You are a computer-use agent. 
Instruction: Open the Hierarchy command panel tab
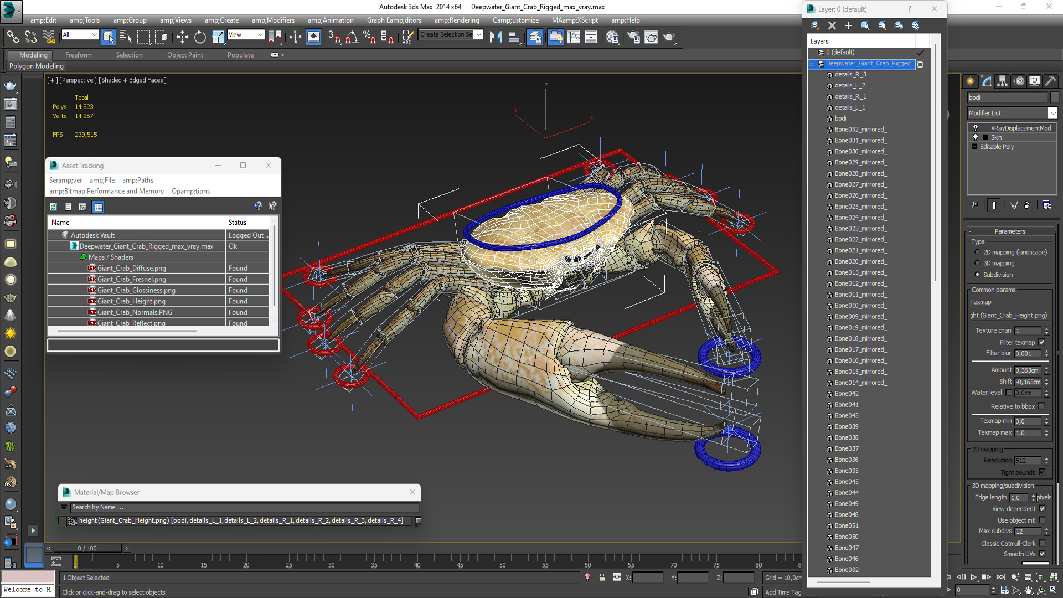(1002, 81)
